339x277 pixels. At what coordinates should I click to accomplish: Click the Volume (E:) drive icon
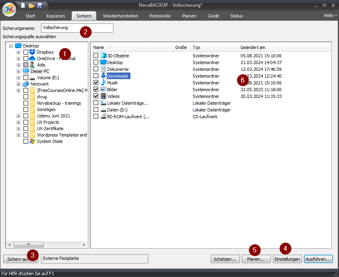pos(32,78)
